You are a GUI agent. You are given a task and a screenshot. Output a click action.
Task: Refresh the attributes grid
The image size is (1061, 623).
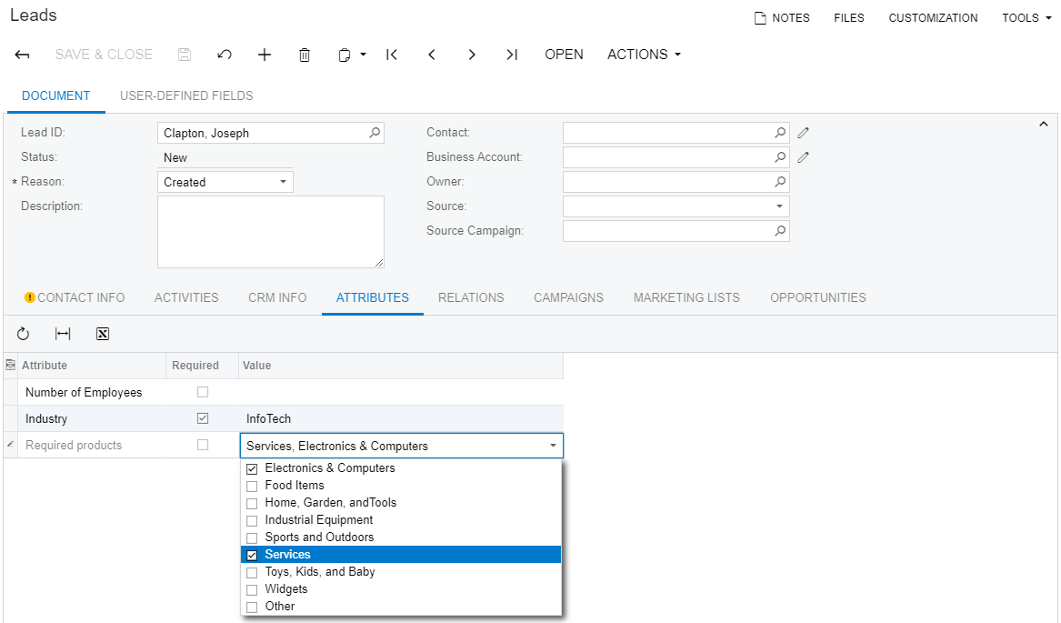coord(24,334)
